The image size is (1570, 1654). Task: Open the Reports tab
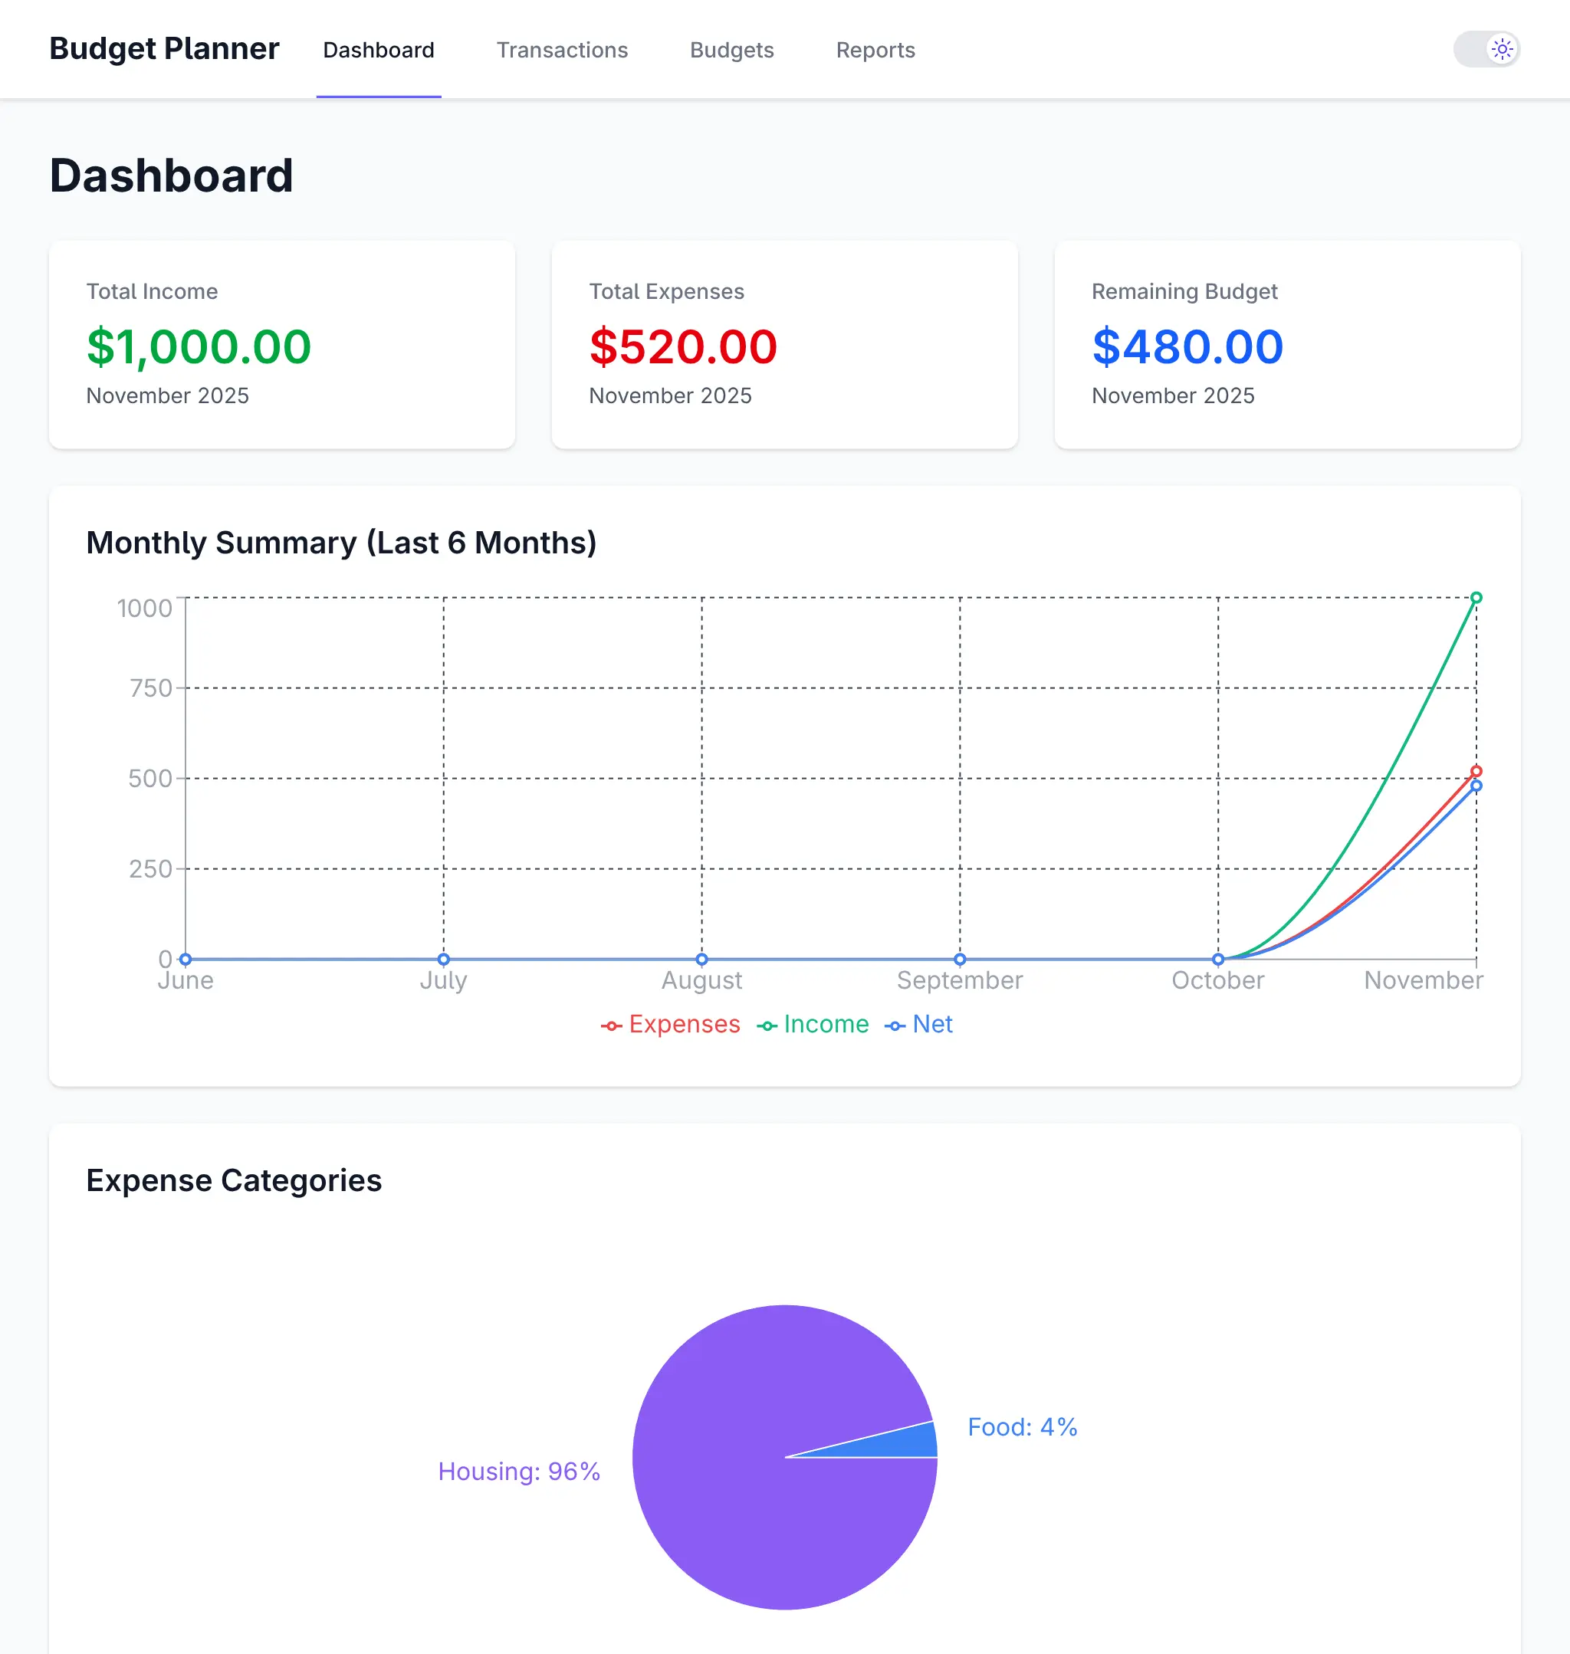(875, 49)
